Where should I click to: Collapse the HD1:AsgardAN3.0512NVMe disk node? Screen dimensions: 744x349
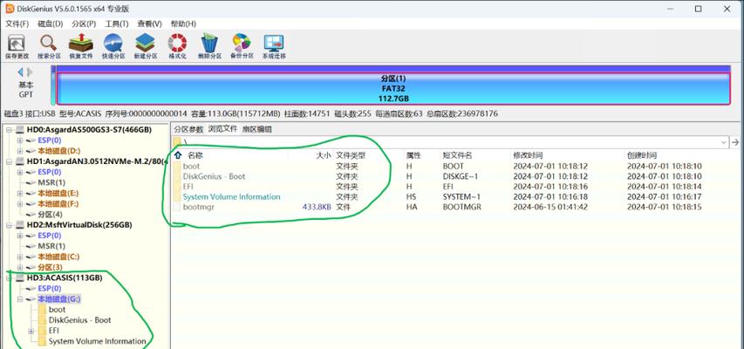pos(9,161)
